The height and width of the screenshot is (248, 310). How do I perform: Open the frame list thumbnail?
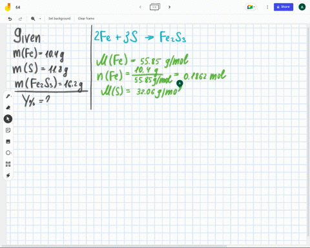pyautogui.click(x=155, y=7)
